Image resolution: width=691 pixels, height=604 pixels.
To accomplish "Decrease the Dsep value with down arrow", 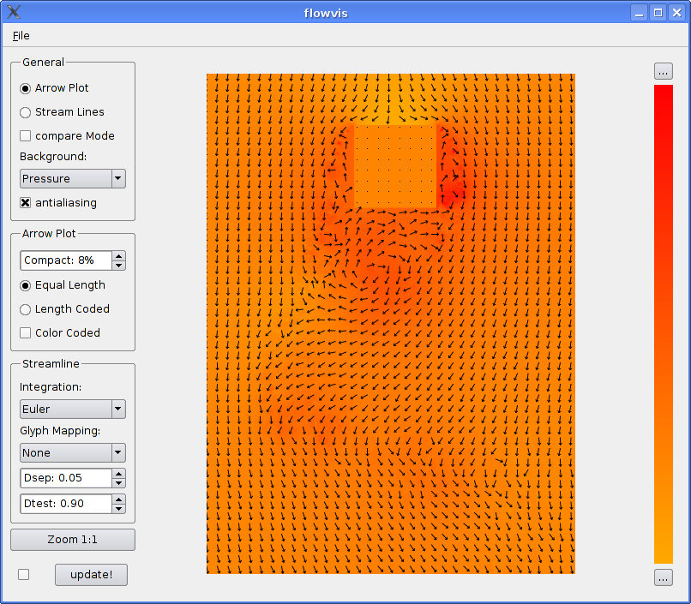I will point(118,482).
